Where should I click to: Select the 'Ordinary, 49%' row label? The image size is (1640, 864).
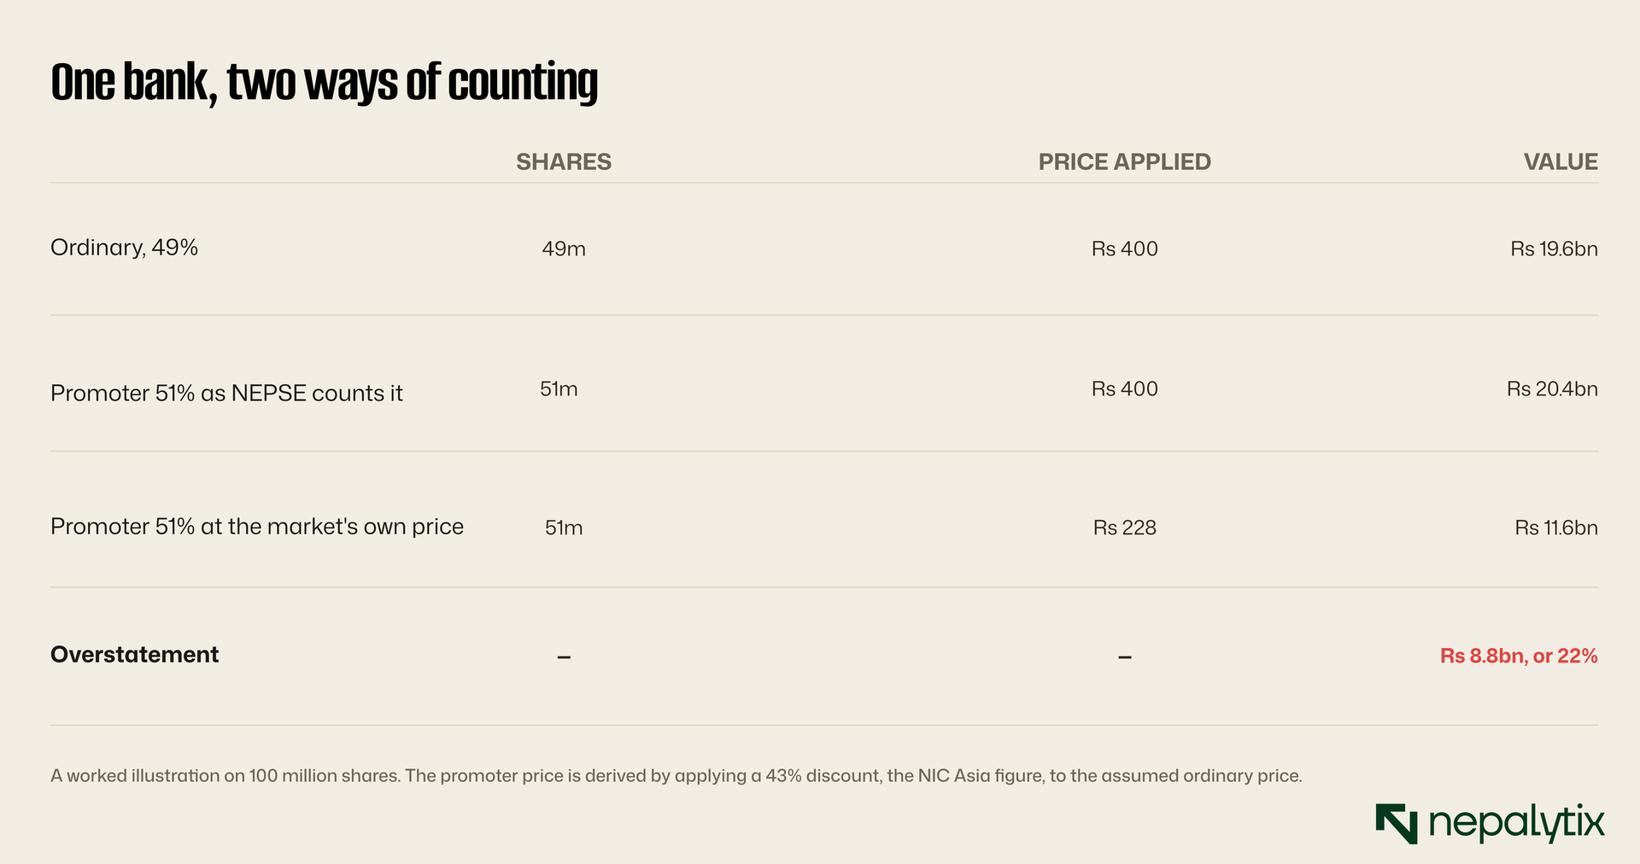(125, 248)
